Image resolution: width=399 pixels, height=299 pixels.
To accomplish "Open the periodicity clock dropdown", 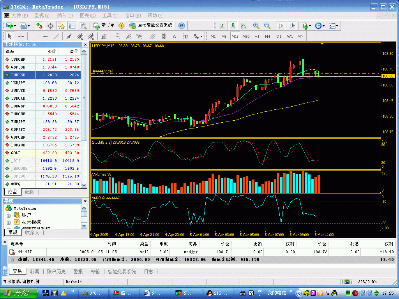I will point(320,26).
